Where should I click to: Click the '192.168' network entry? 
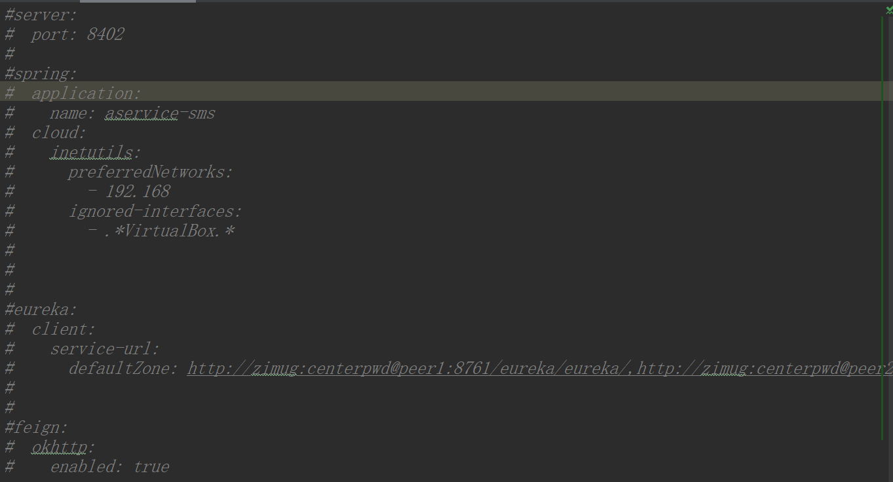[138, 192]
